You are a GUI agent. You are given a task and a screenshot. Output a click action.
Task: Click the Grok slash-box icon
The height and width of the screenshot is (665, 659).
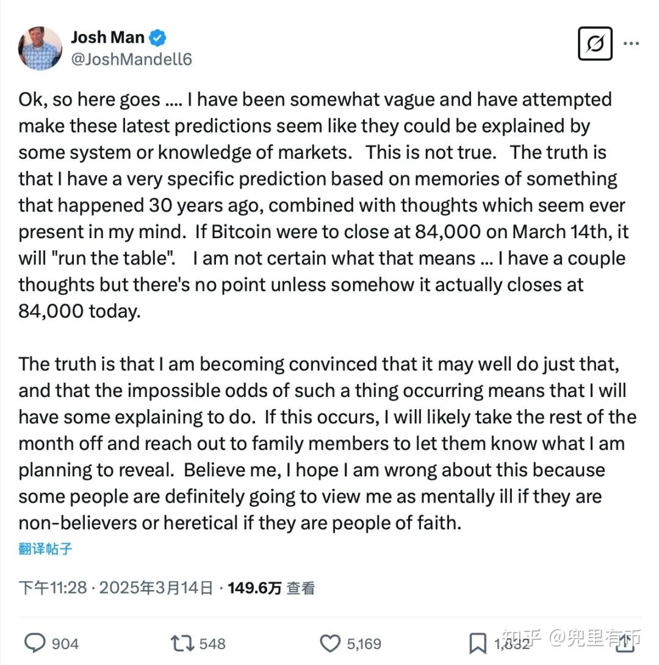tap(595, 43)
